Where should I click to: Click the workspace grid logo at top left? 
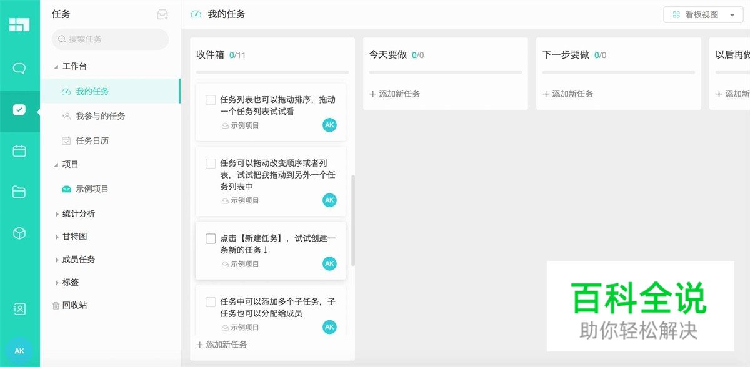[x=21, y=25]
